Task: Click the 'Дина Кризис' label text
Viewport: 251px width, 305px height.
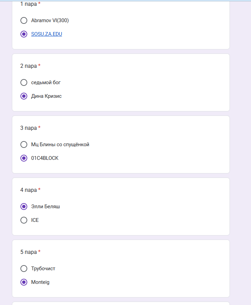Action: pyautogui.click(x=46, y=96)
